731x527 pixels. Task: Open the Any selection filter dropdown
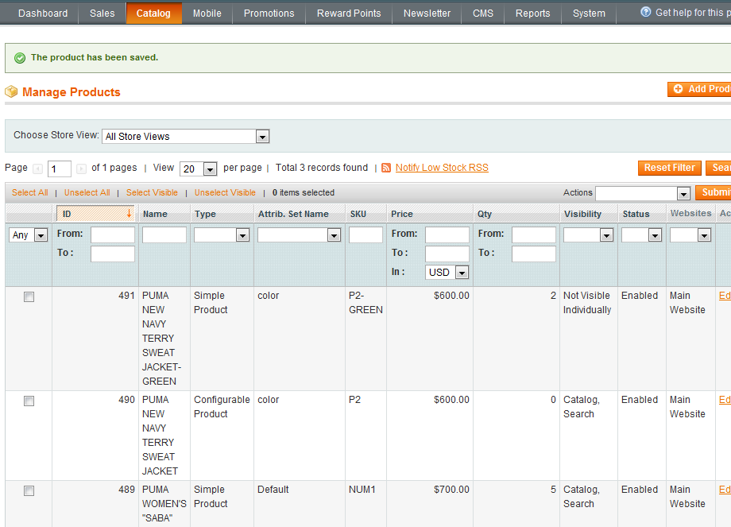(29, 235)
